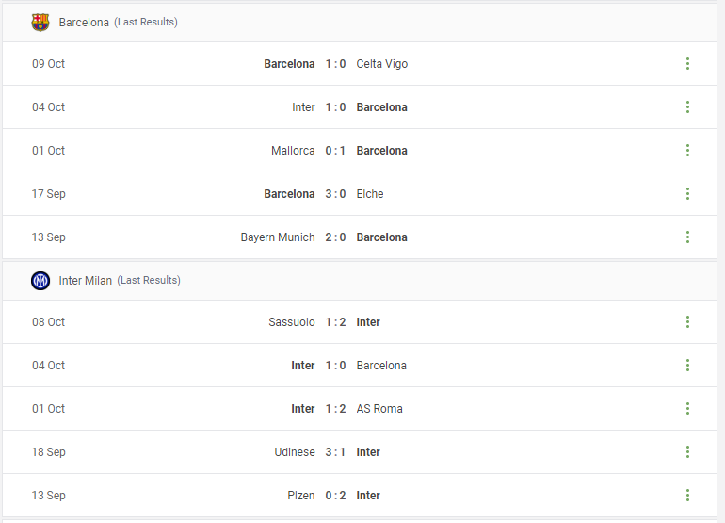Click the 0:1 score of Mallorca vs Barcelona
Screen dimensions: 725x523
pyautogui.click(x=335, y=151)
